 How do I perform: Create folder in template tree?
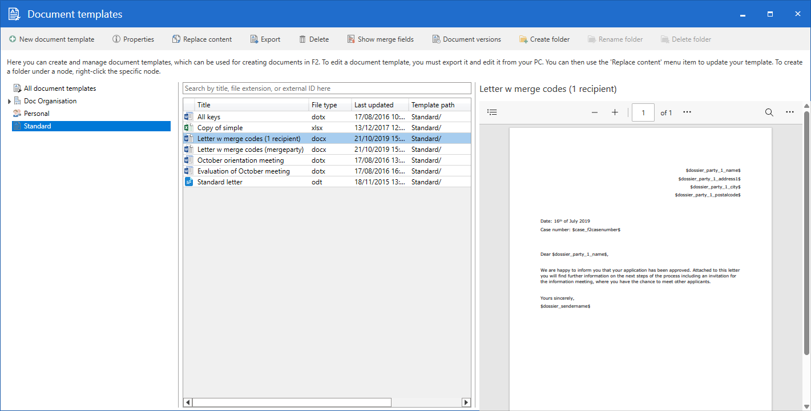[x=544, y=39]
